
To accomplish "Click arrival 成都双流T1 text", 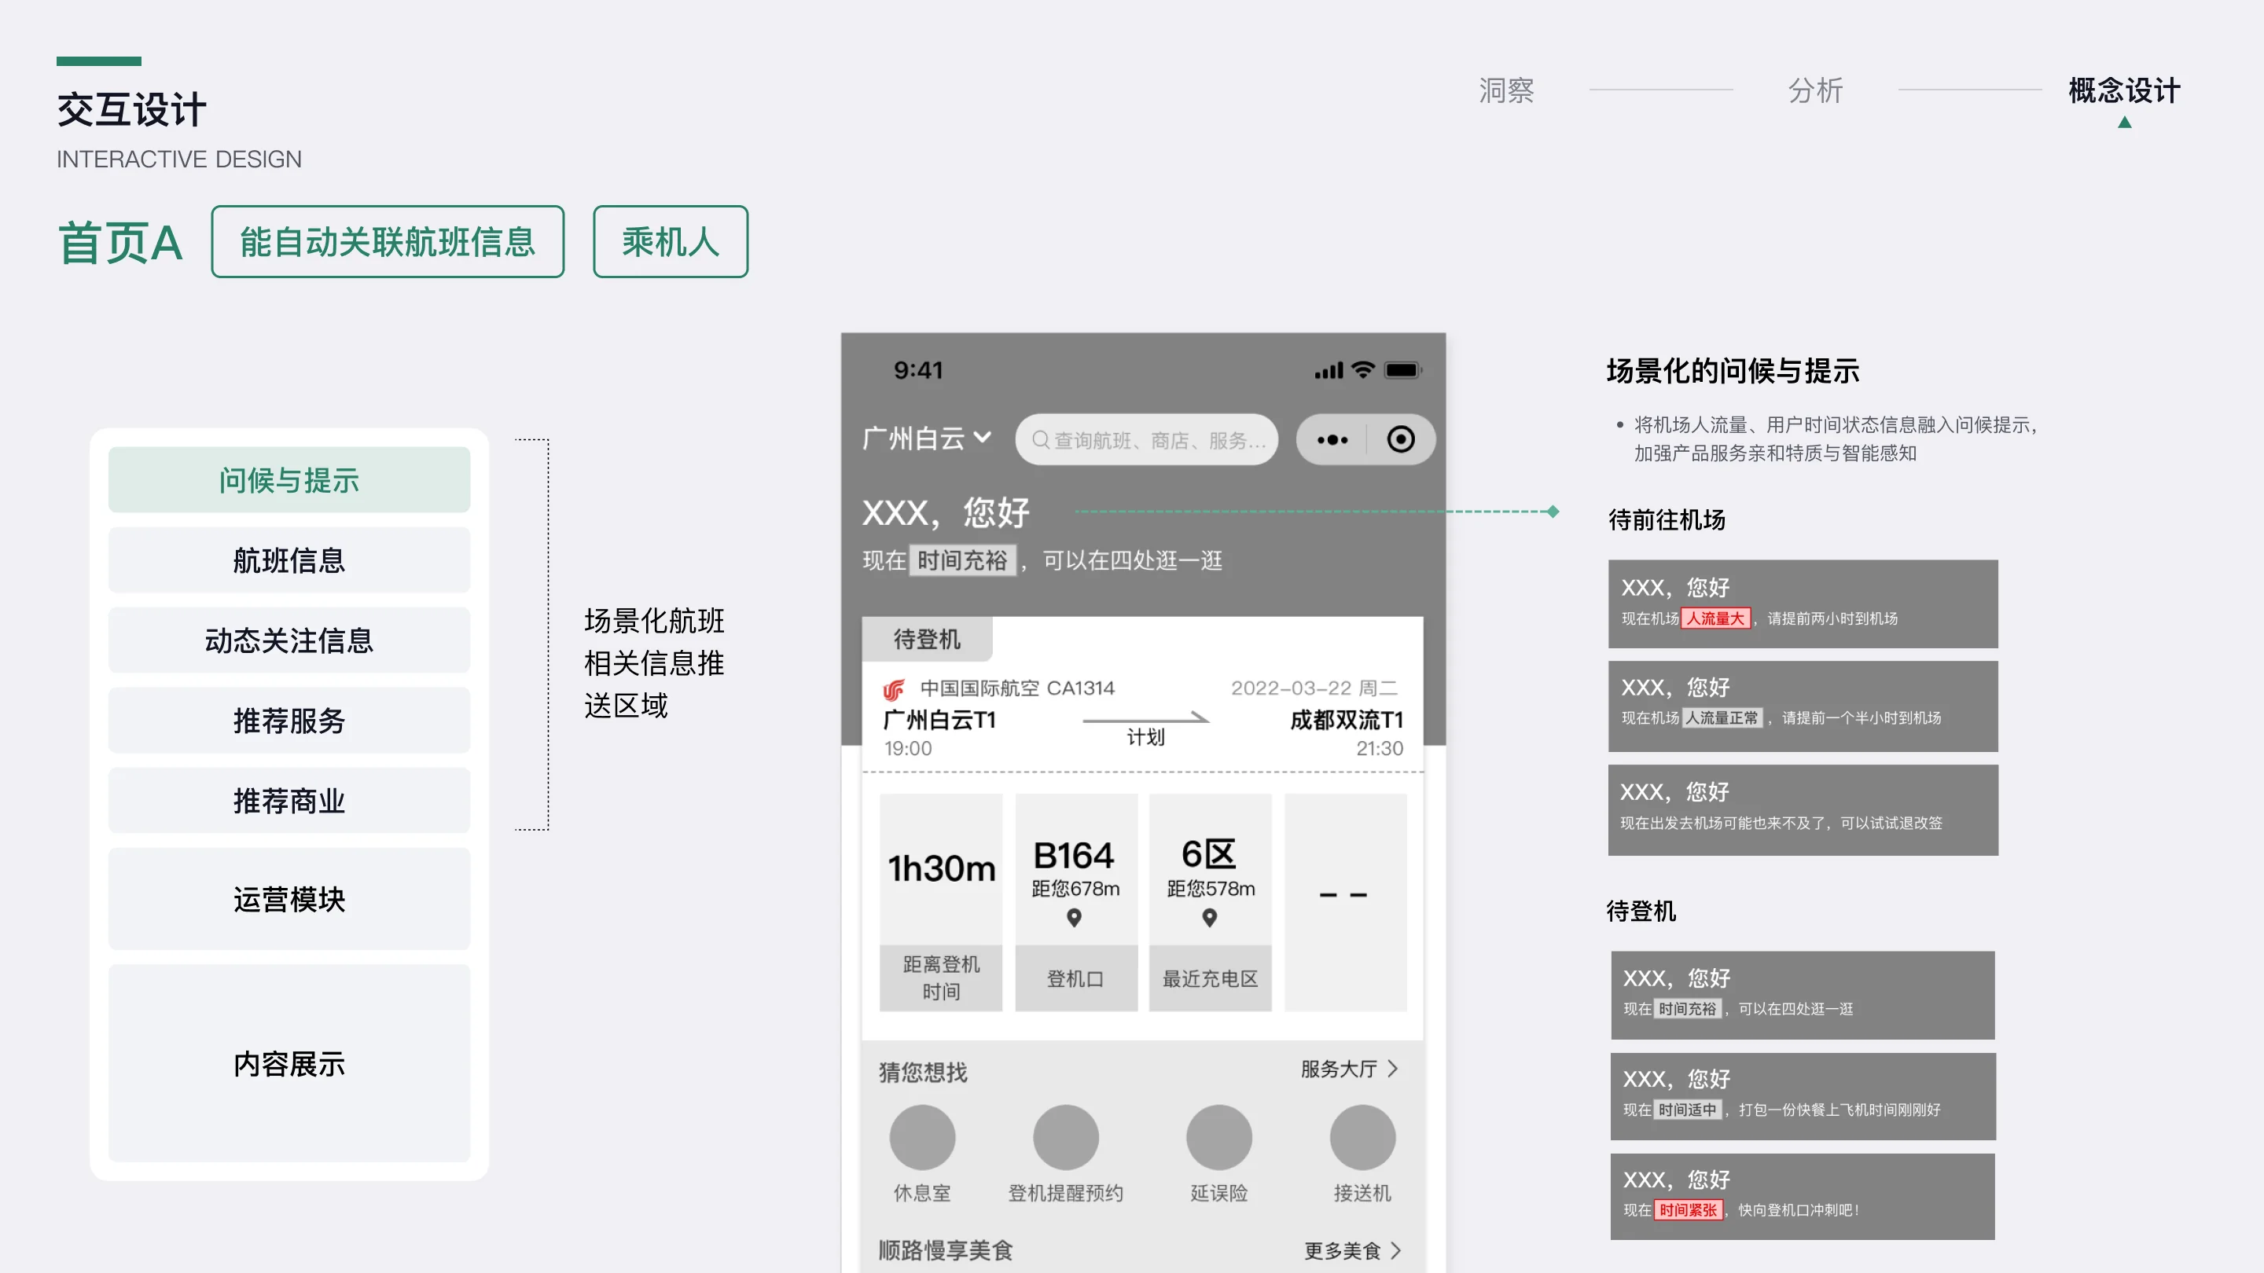I will pyautogui.click(x=1347, y=720).
